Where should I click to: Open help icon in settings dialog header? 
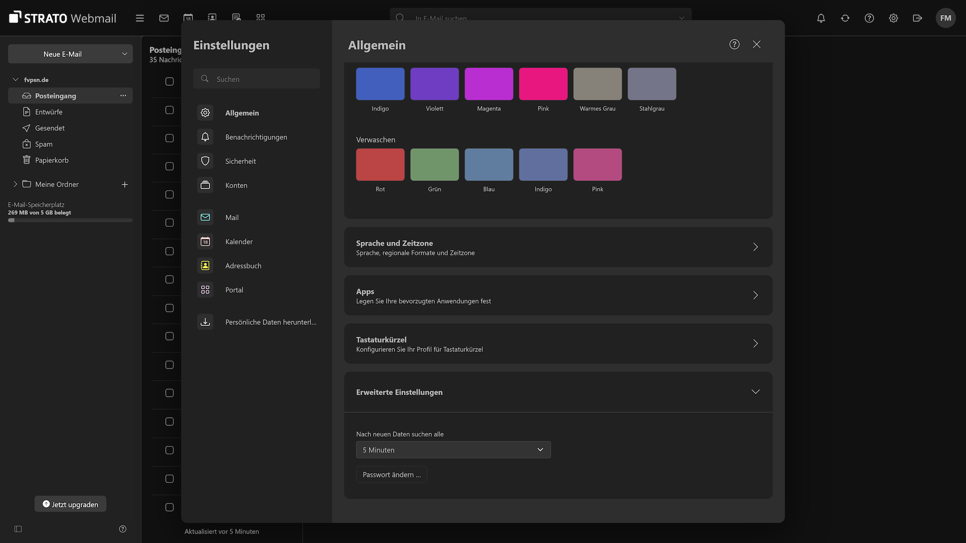tap(735, 44)
